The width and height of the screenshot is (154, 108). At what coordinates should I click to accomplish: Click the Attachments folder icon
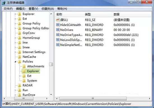tap(24, 66)
